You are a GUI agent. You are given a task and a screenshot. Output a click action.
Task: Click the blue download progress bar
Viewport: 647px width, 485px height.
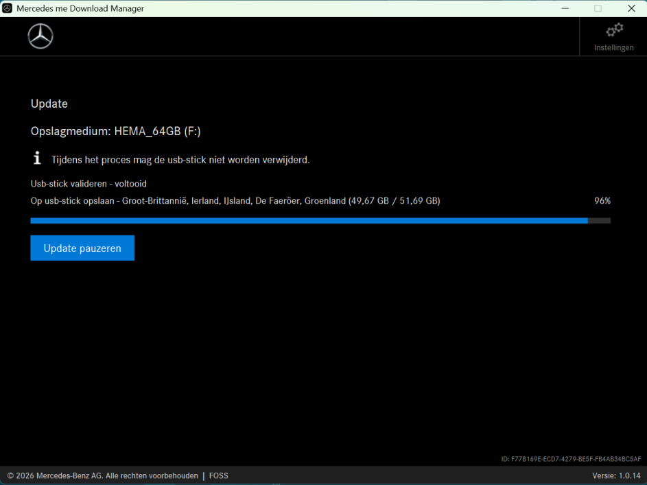[x=320, y=221]
